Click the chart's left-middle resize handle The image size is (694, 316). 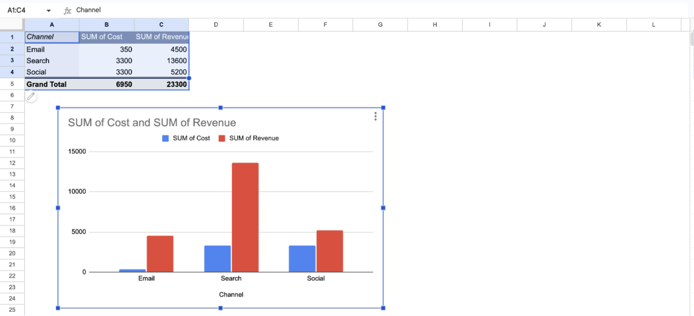pyautogui.click(x=58, y=208)
